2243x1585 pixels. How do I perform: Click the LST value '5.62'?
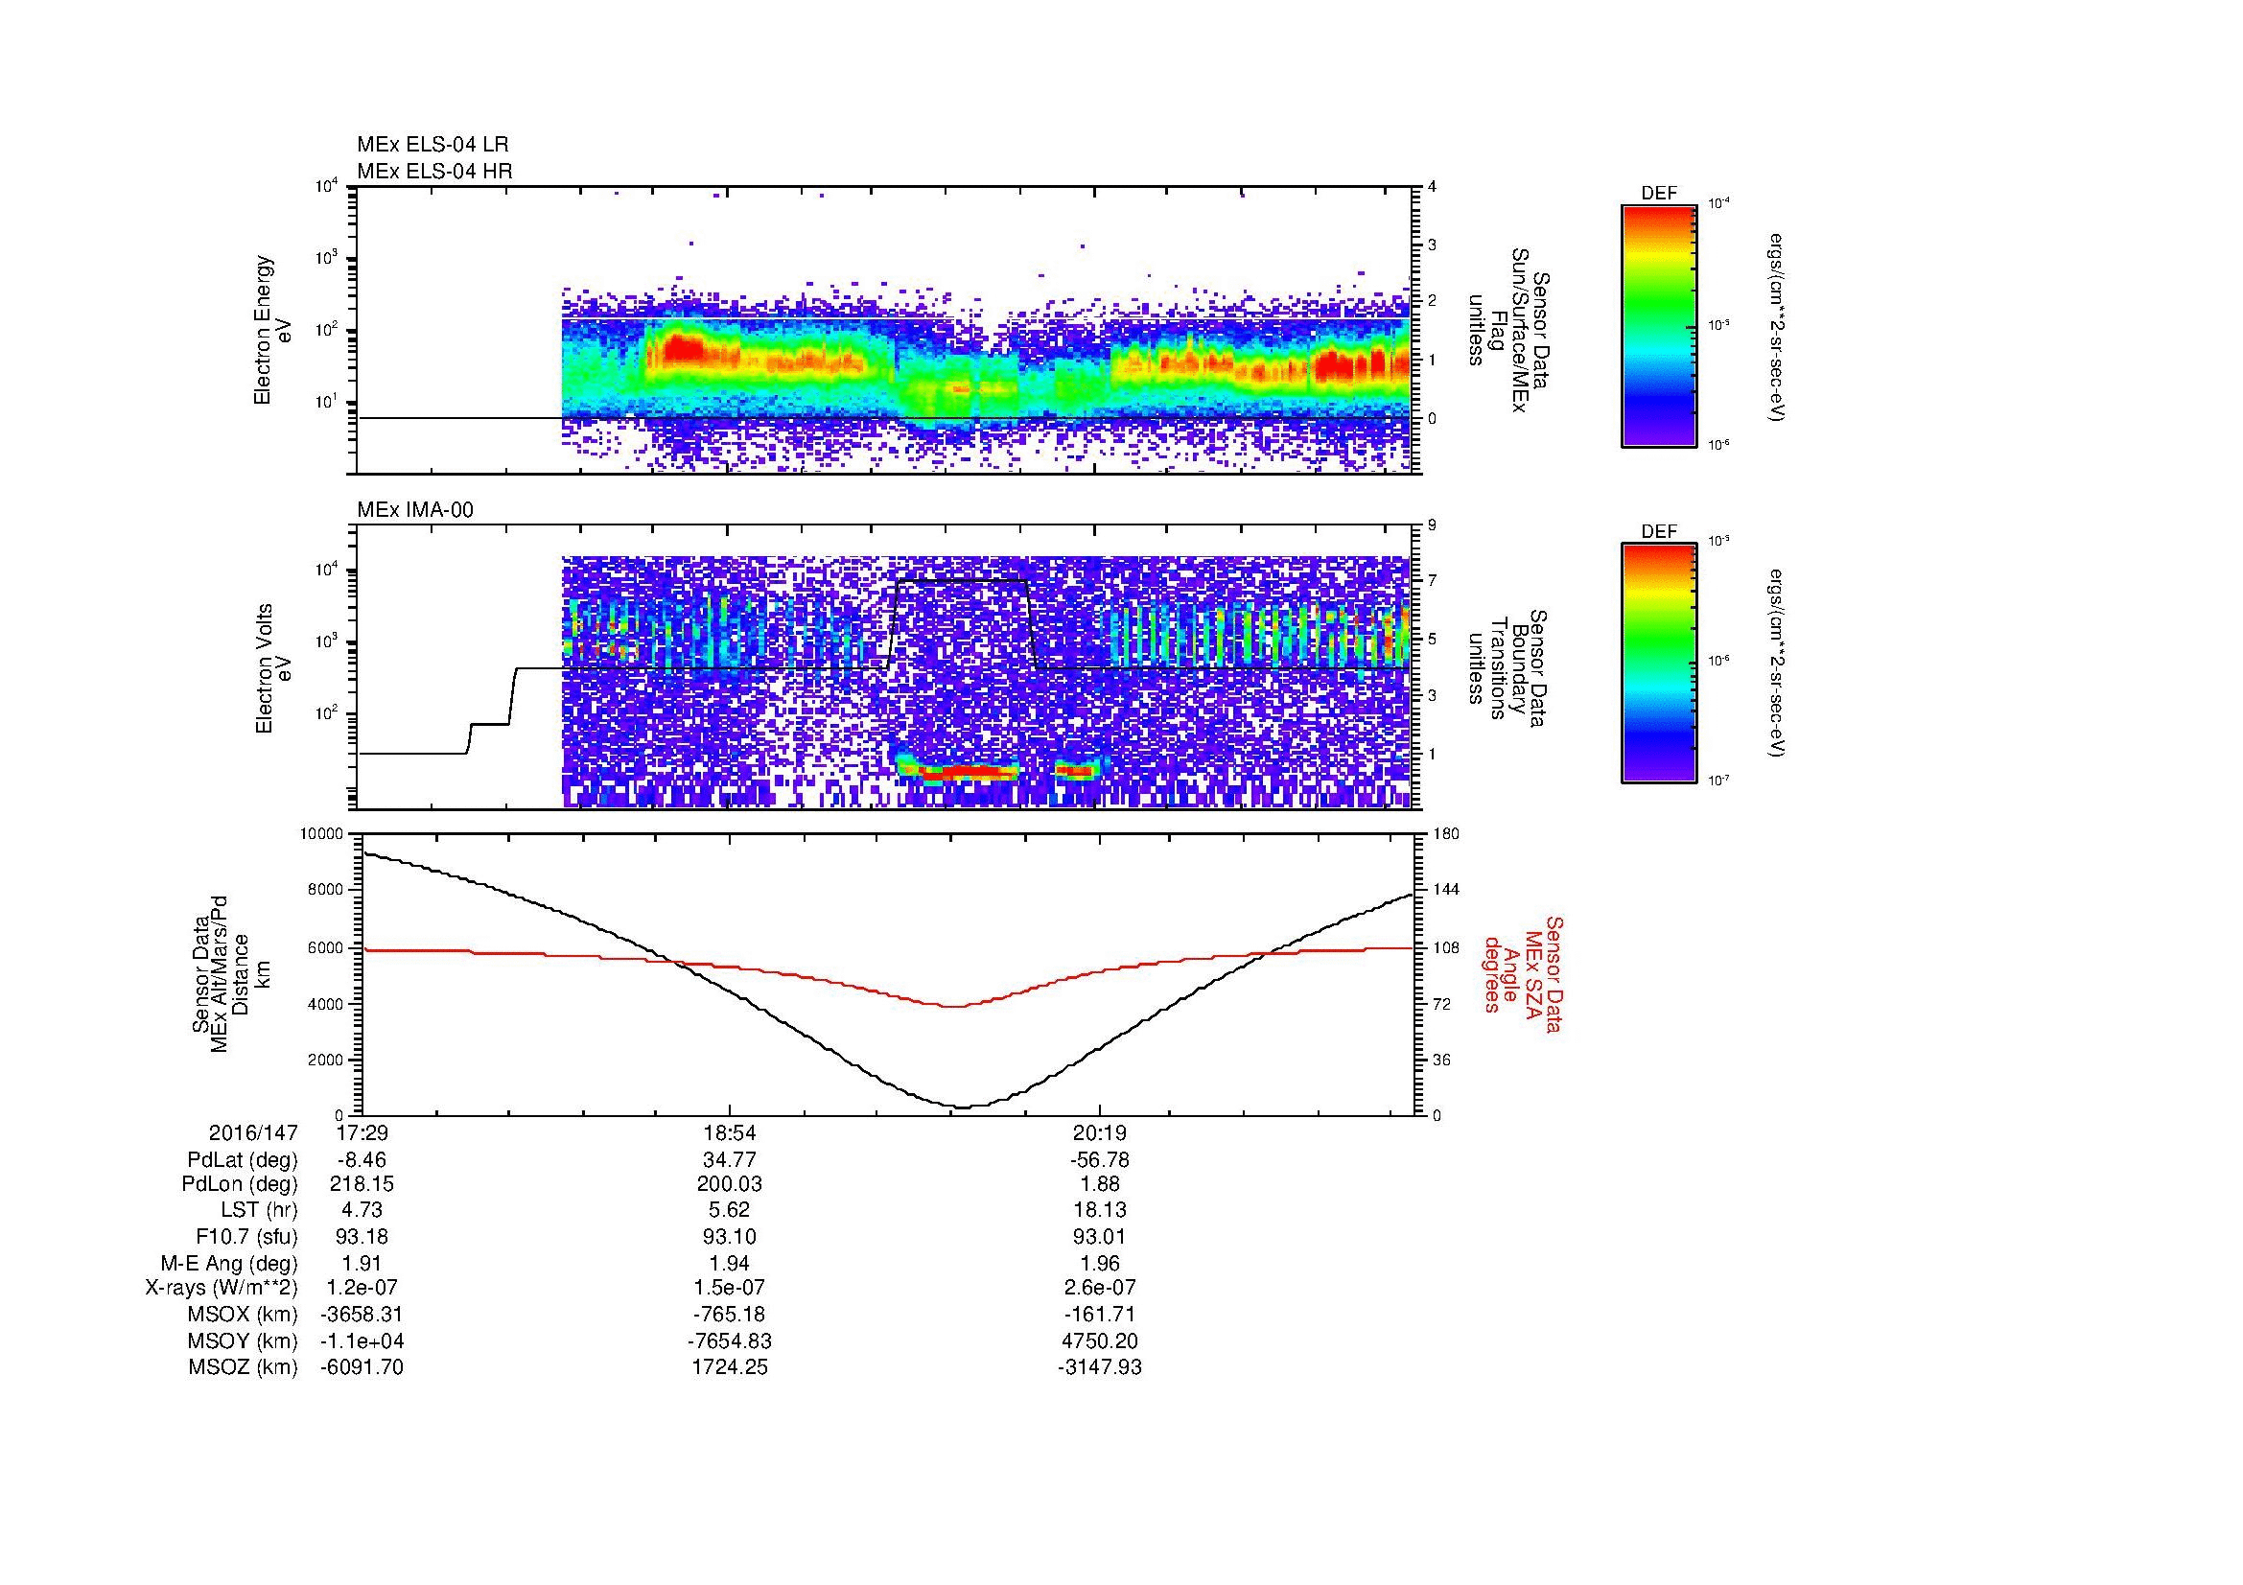(730, 1210)
